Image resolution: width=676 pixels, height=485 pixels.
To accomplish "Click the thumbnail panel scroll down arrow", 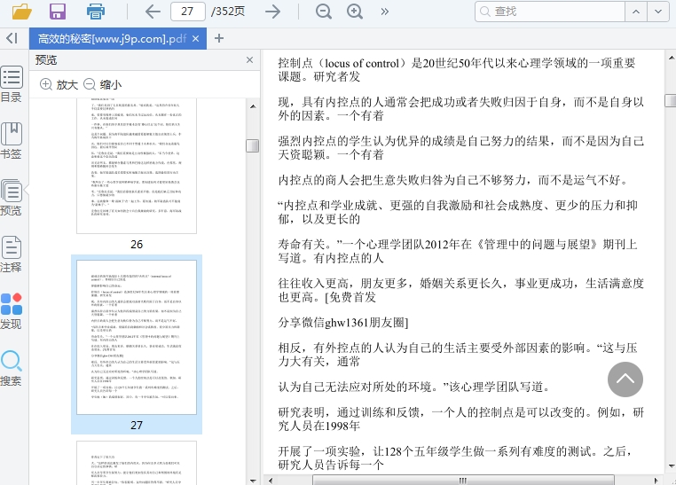I will [x=253, y=481].
